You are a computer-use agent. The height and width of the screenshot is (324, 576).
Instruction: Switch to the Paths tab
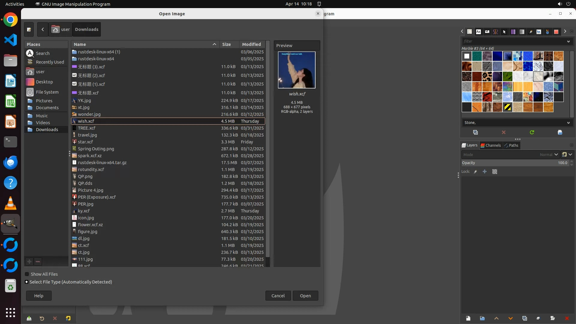(x=511, y=145)
